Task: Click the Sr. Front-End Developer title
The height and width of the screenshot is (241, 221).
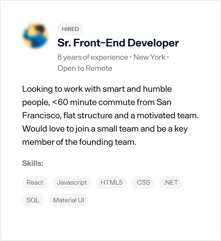Action: (x=118, y=43)
